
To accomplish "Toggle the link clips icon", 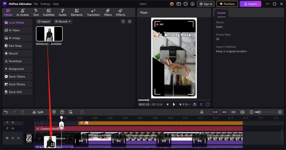I will point(216,112).
